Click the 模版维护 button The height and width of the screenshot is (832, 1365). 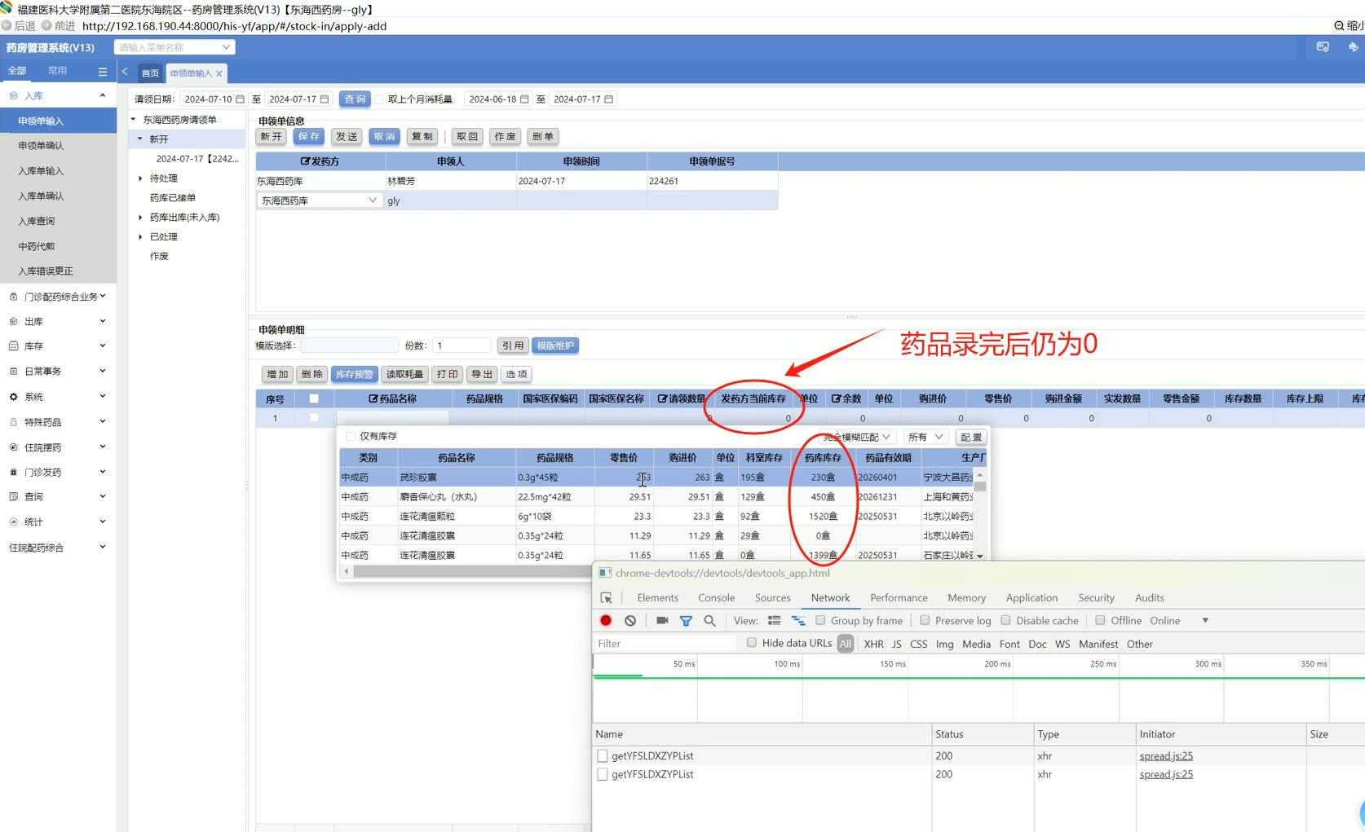pyautogui.click(x=555, y=346)
